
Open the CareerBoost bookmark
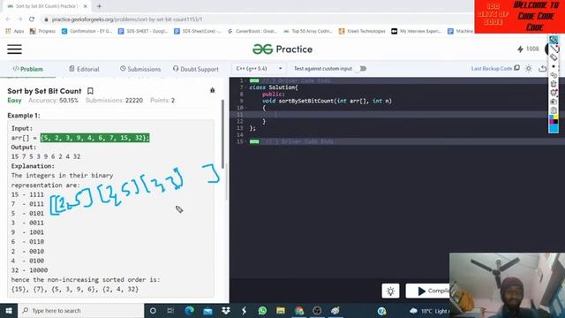pos(252,32)
